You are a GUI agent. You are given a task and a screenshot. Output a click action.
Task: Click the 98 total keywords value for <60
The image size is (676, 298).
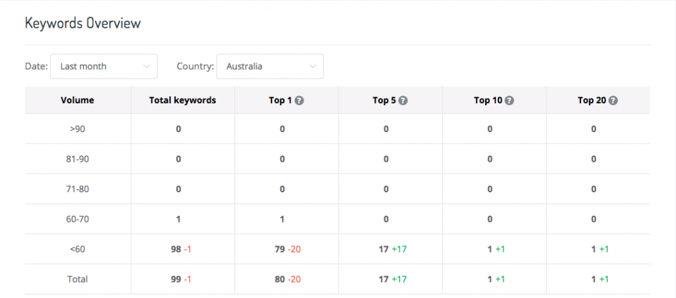[176, 249]
